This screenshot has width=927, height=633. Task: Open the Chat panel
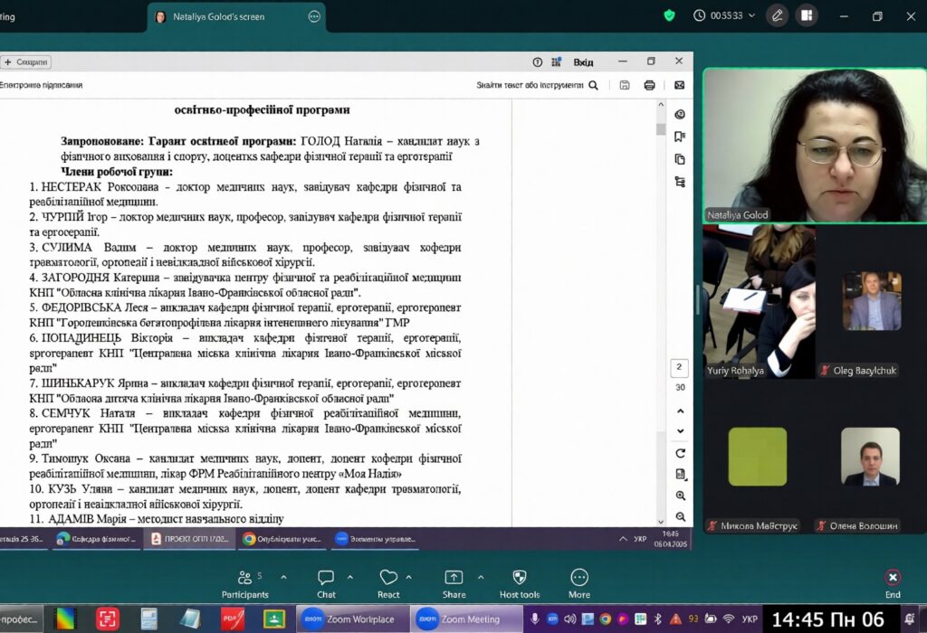tap(326, 582)
